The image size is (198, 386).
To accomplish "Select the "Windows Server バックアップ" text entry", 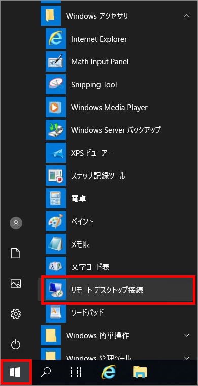I will pos(116,130).
